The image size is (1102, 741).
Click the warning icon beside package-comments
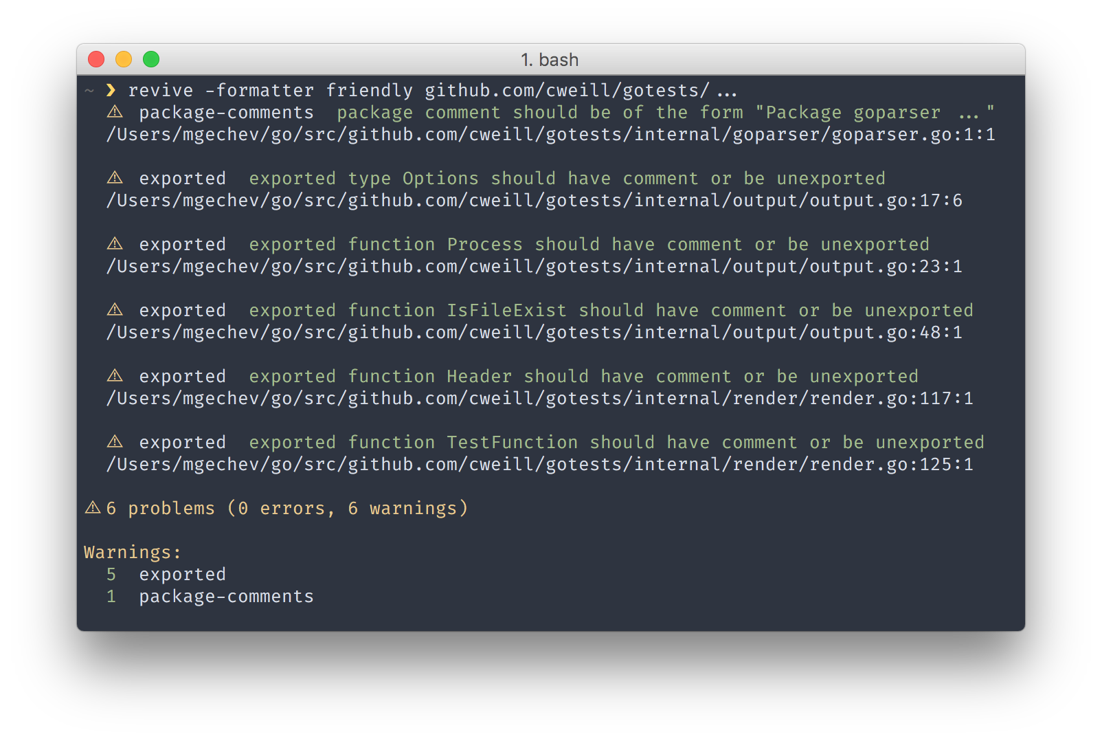point(115,112)
